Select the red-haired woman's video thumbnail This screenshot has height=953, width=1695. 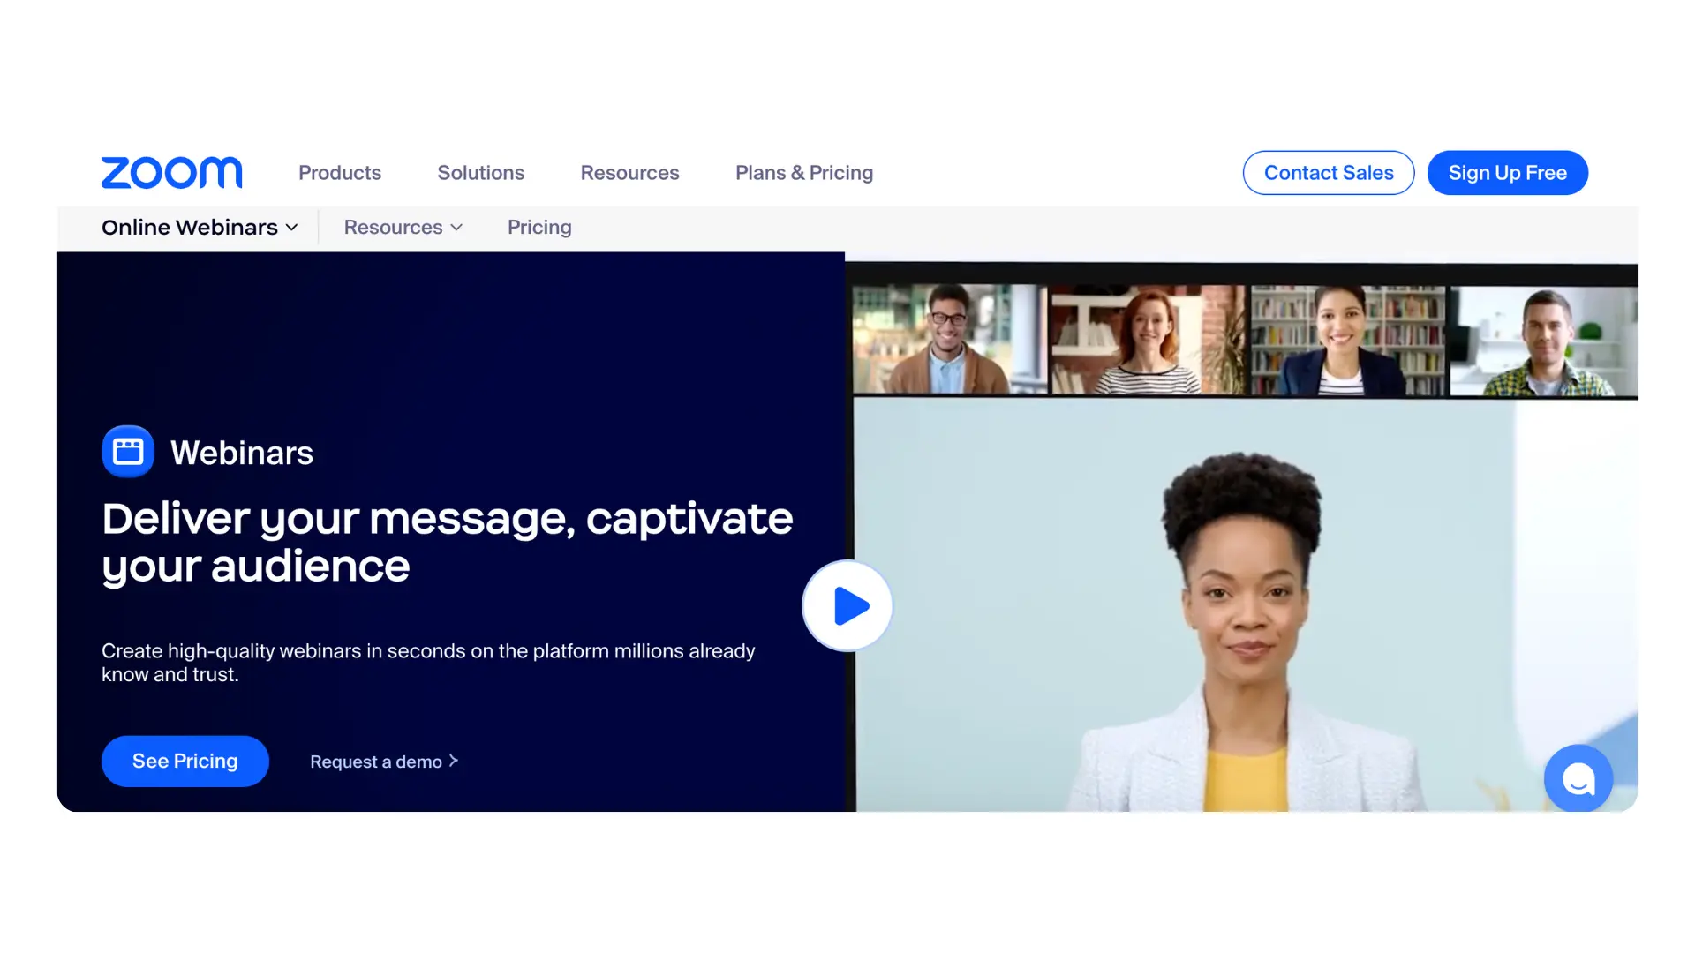(1148, 339)
